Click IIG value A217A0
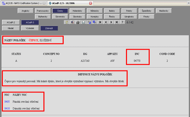190x117 pixels. coord(85,61)
